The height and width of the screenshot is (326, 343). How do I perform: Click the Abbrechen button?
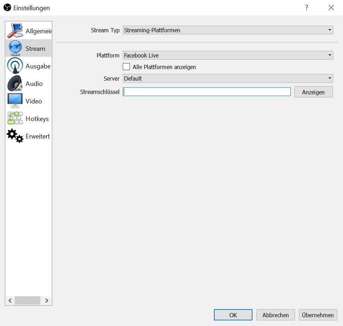[x=275, y=315]
